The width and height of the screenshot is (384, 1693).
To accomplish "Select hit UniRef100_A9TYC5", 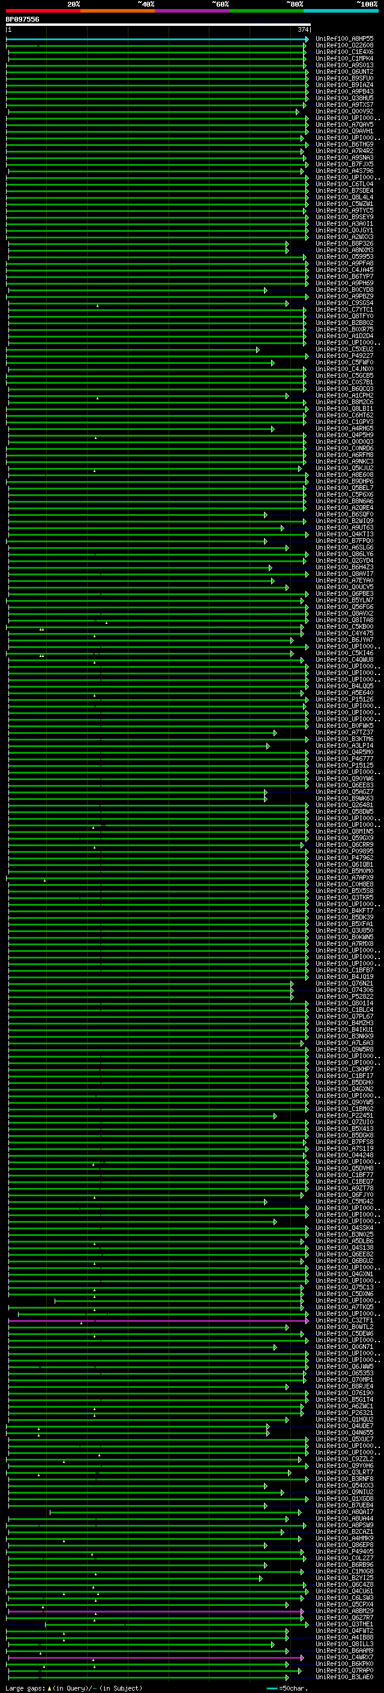I will point(344,210).
